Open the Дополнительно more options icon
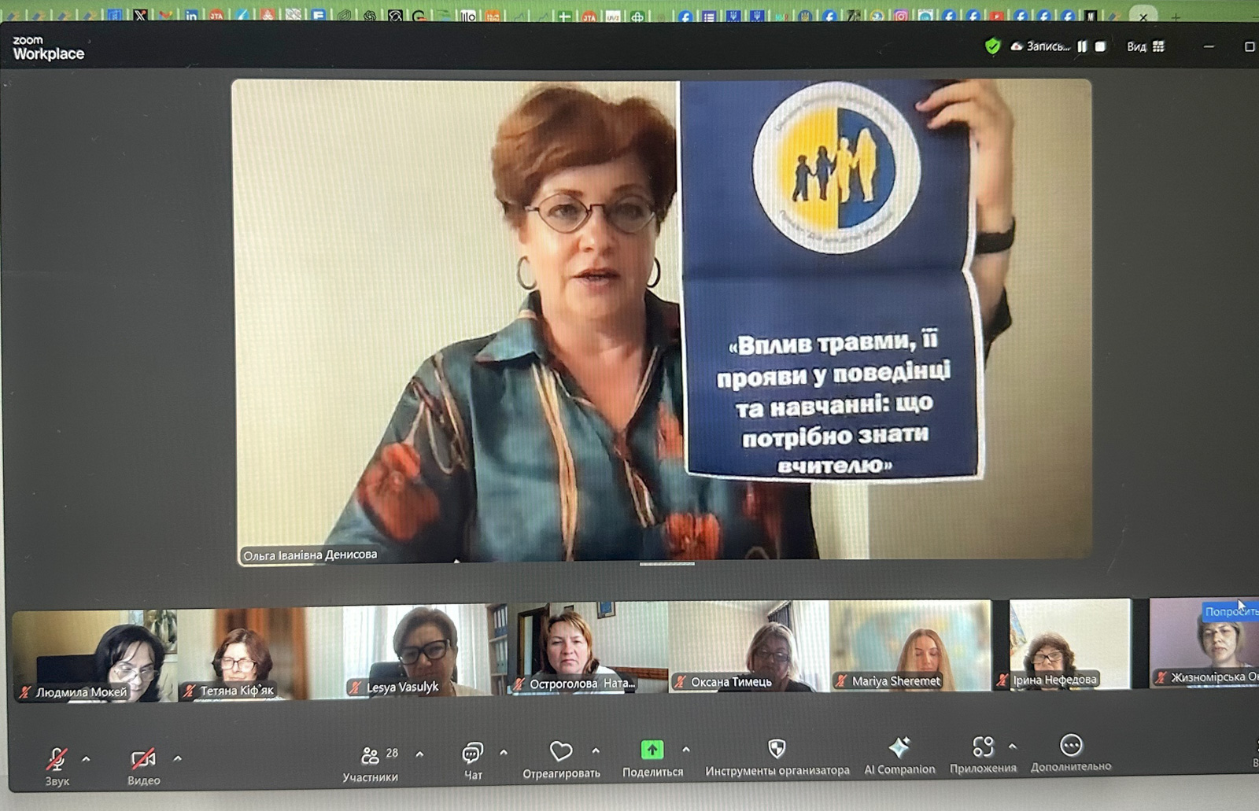Screen dimensions: 1259x811 pyautogui.click(x=1070, y=746)
